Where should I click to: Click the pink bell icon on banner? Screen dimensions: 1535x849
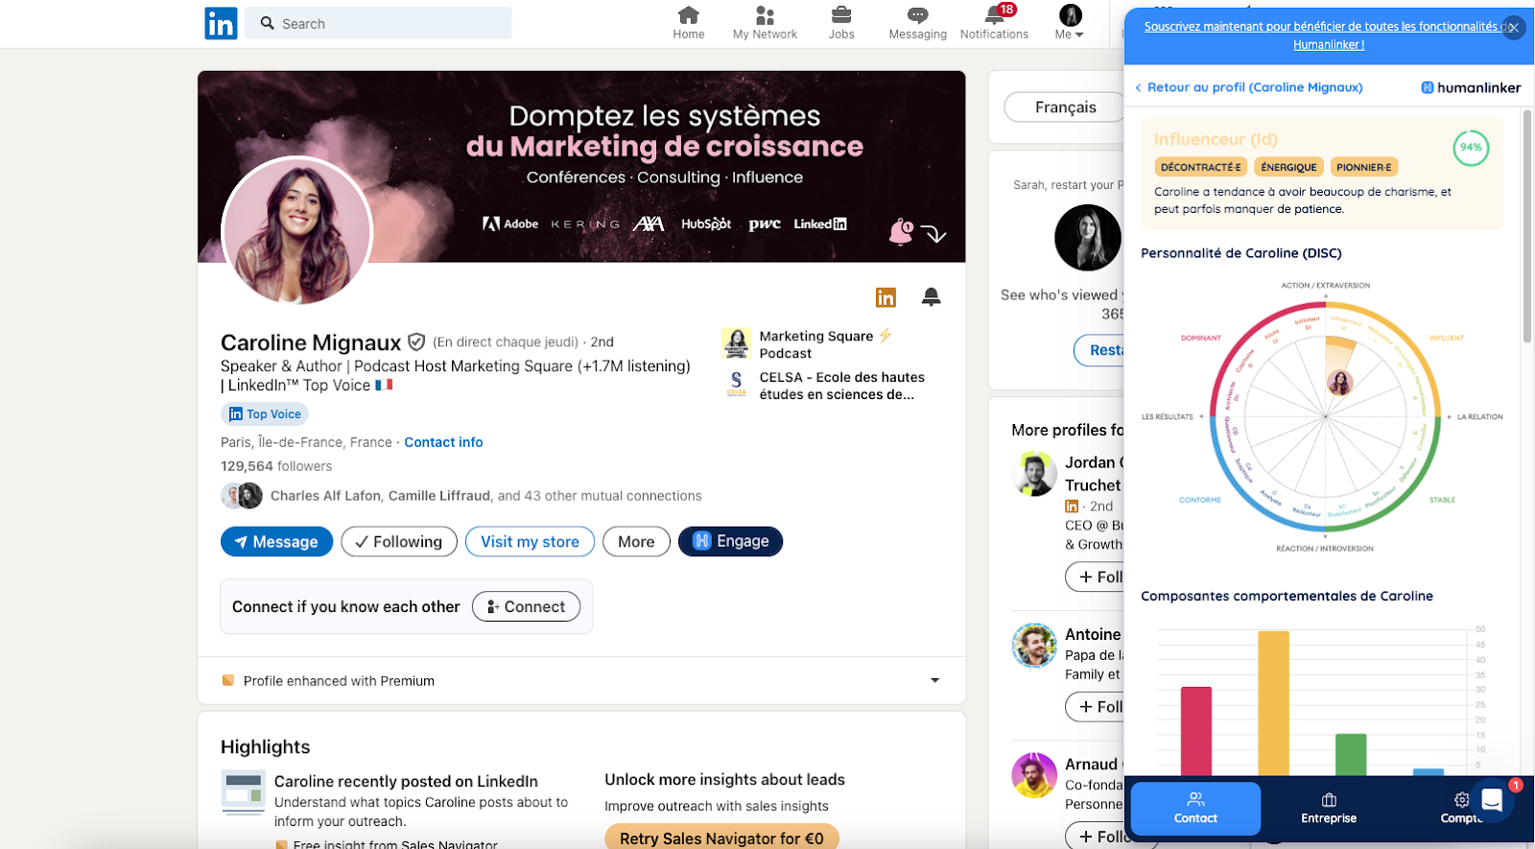(x=901, y=231)
